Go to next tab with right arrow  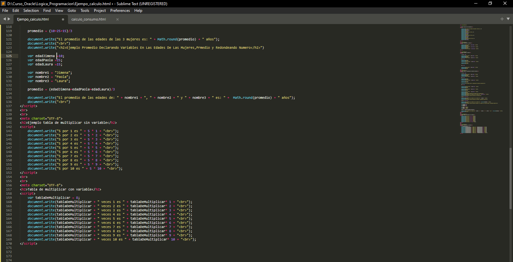click(9, 19)
